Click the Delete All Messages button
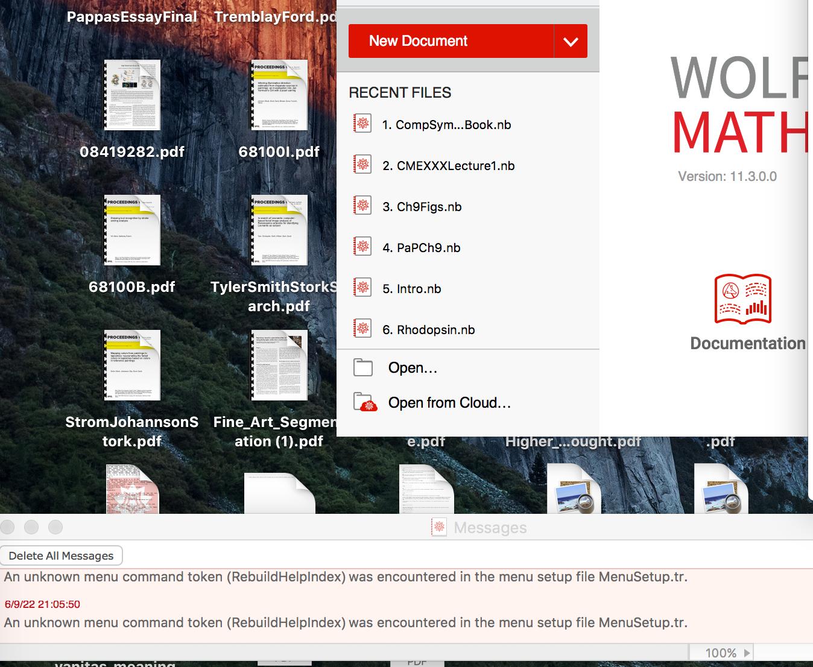 coord(61,555)
